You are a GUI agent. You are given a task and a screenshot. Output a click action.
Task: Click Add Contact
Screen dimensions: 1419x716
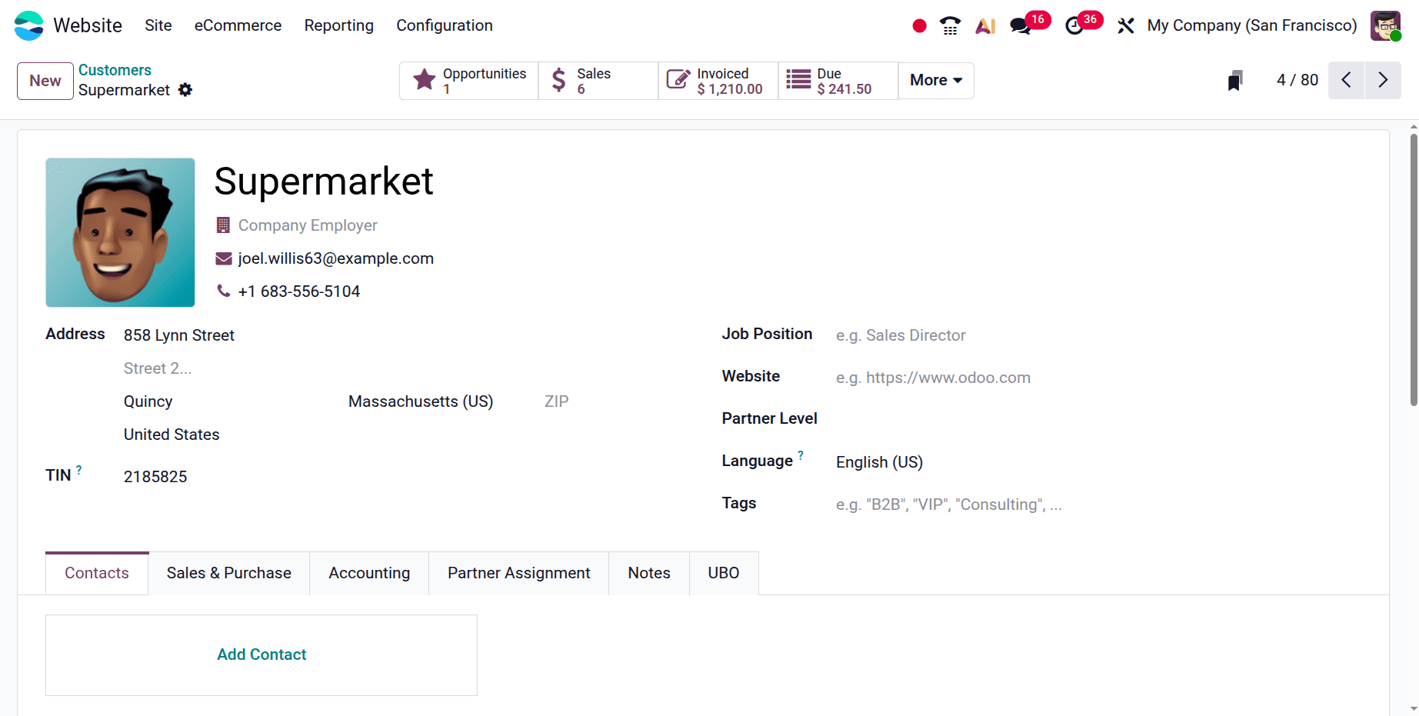(261, 654)
